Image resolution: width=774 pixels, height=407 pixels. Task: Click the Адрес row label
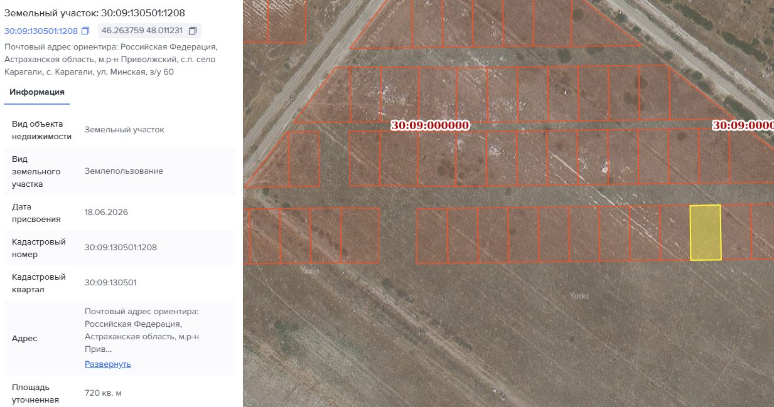24,338
